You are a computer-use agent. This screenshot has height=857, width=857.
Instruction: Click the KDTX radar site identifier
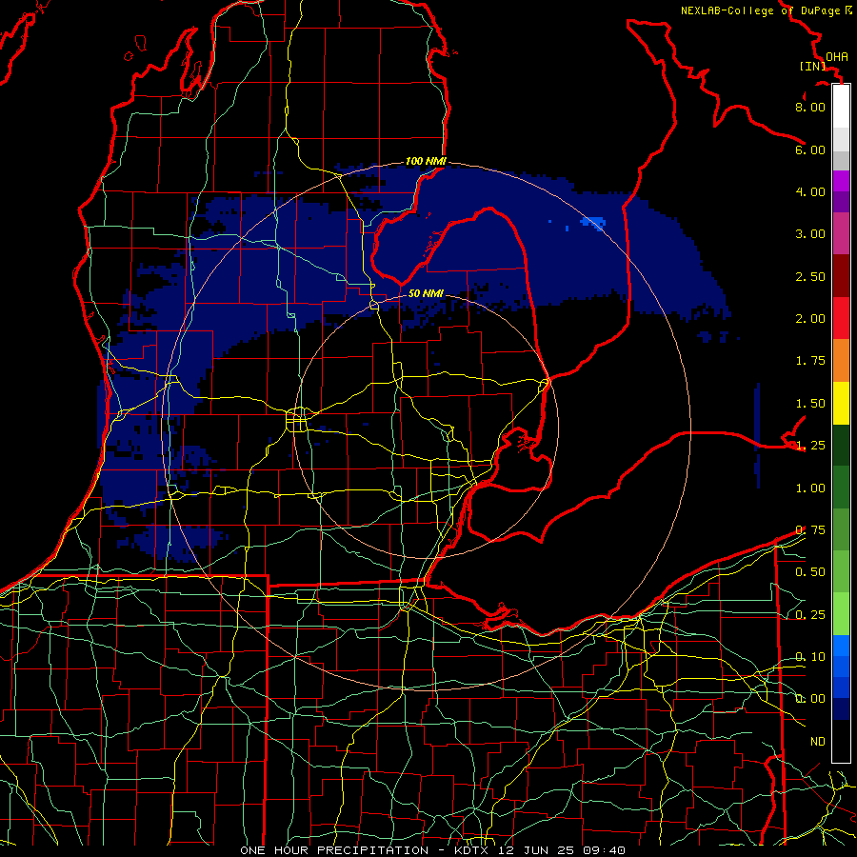[x=472, y=850]
